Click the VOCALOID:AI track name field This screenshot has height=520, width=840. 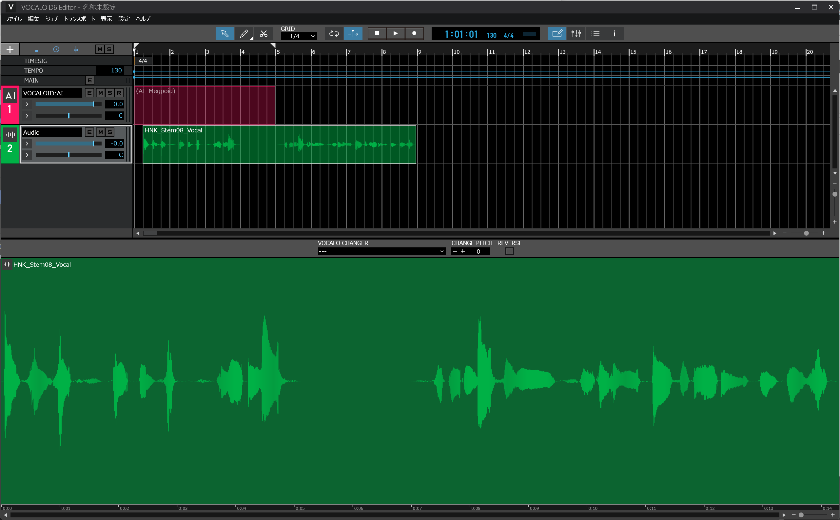[52, 93]
